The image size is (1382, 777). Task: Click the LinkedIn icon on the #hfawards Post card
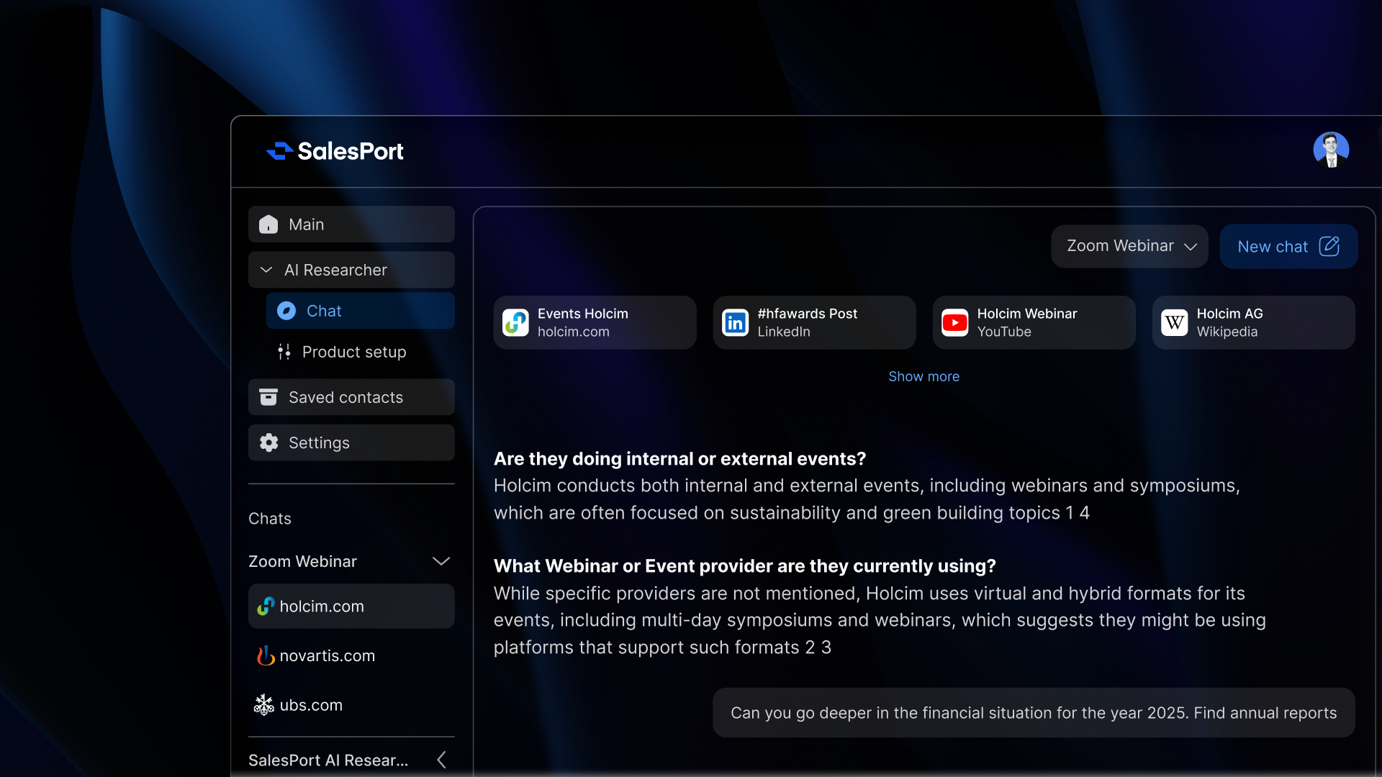[735, 322]
